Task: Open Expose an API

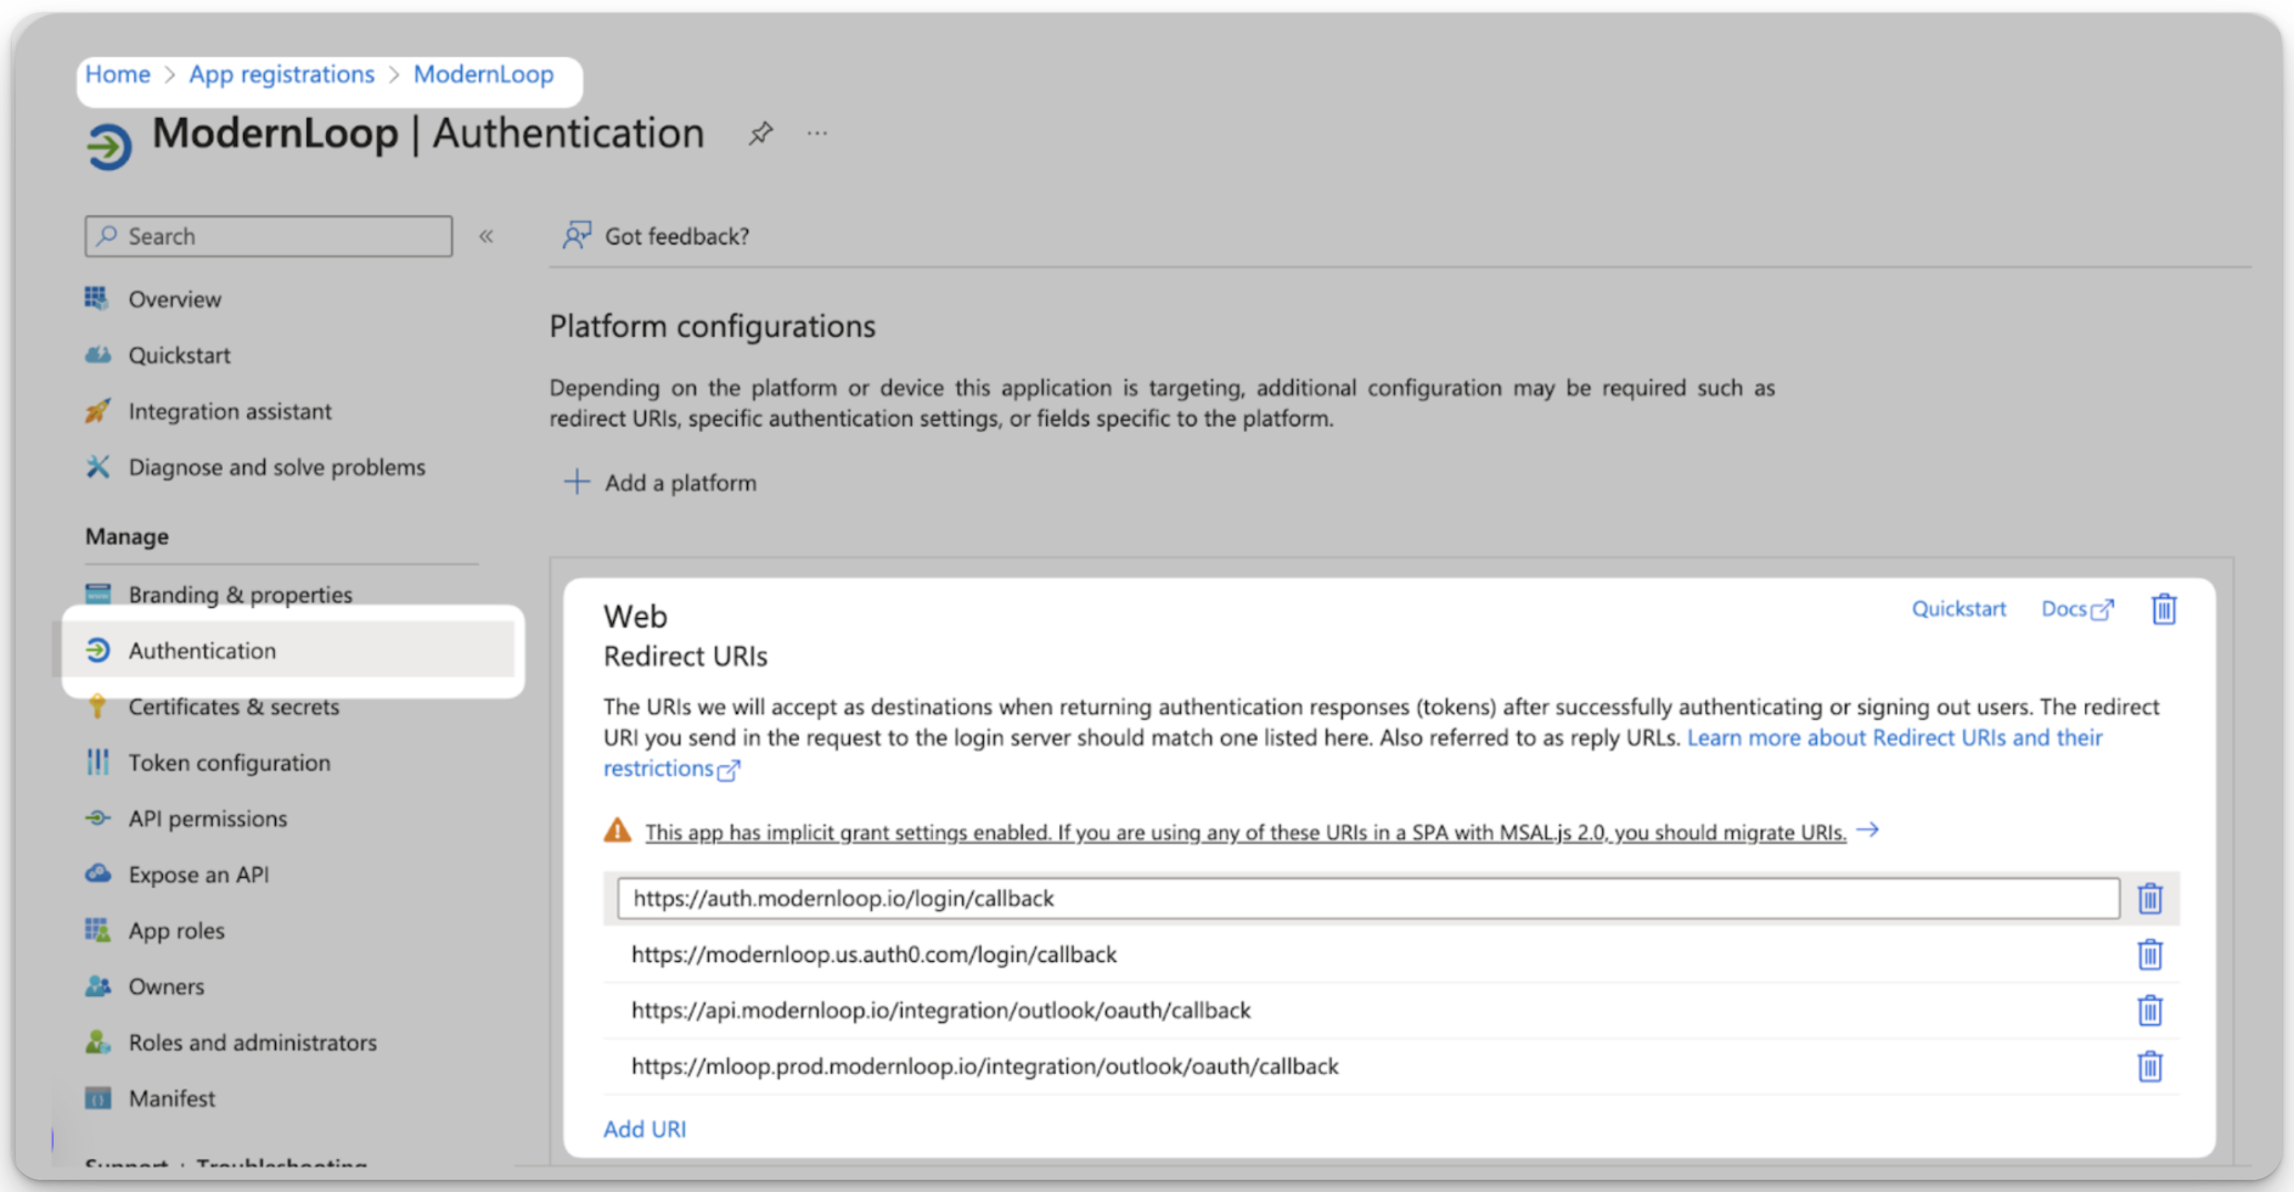Action: (199, 874)
